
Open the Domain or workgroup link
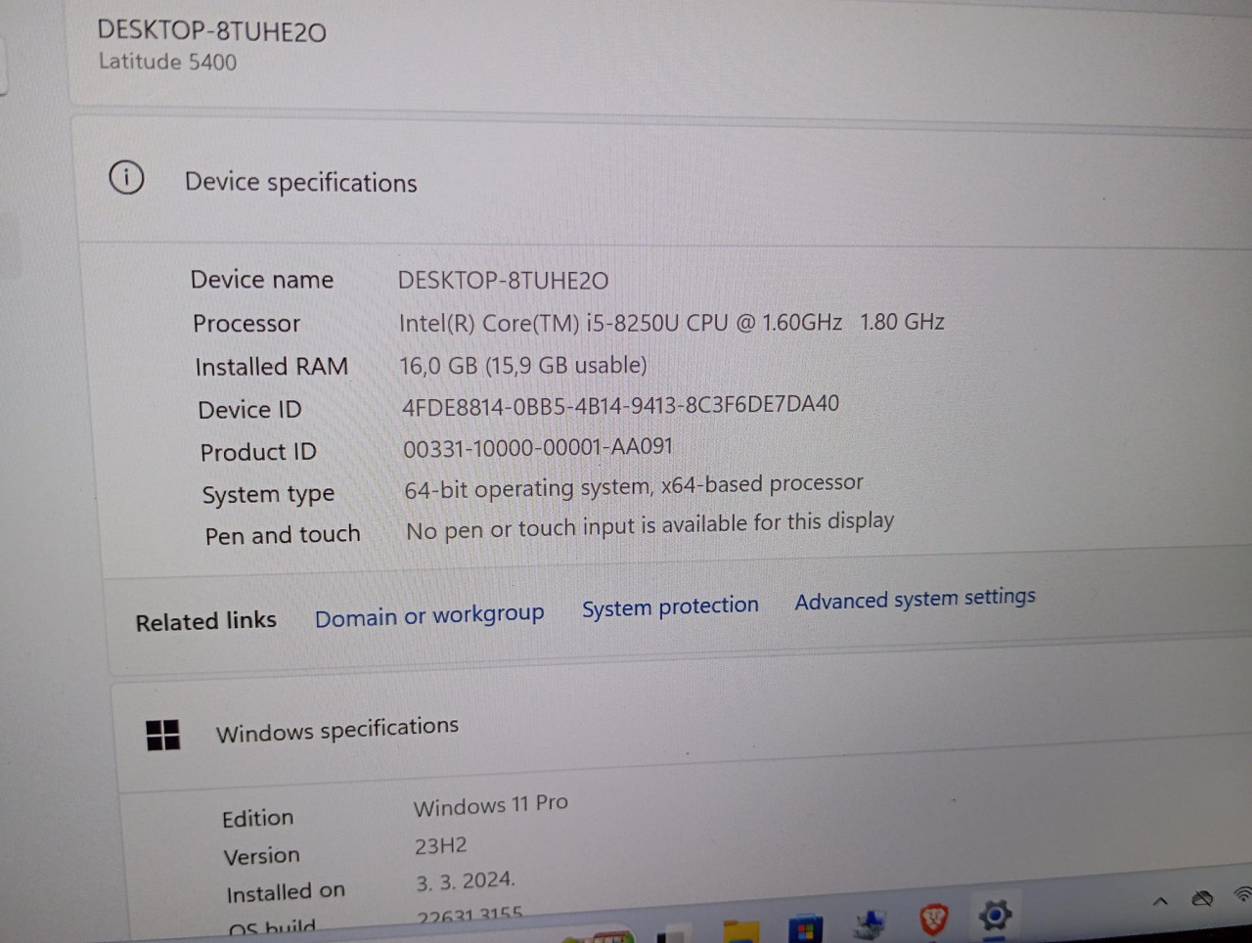[429, 615]
